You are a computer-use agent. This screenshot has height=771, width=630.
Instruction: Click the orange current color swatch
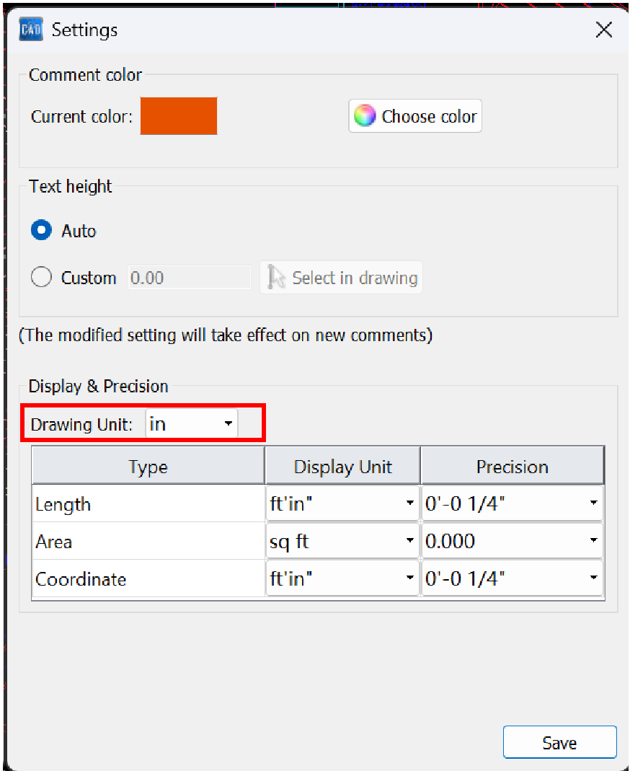tap(179, 116)
